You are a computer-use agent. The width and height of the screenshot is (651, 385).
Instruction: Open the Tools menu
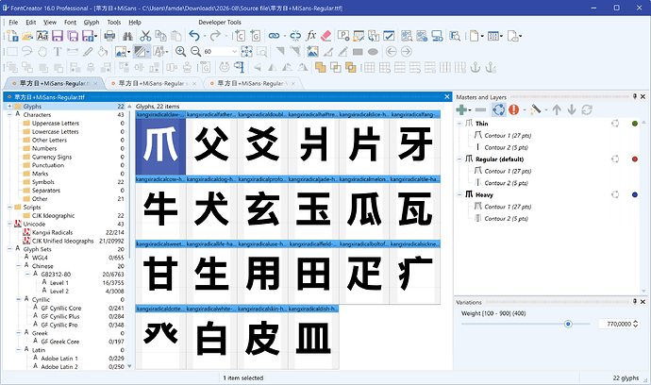114,23
